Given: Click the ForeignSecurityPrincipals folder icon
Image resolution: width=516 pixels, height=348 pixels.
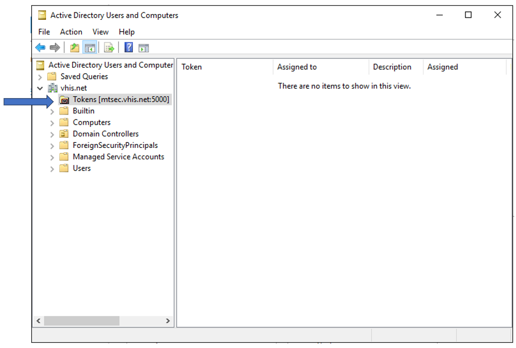Looking at the screenshot, I should click(64, 146).
